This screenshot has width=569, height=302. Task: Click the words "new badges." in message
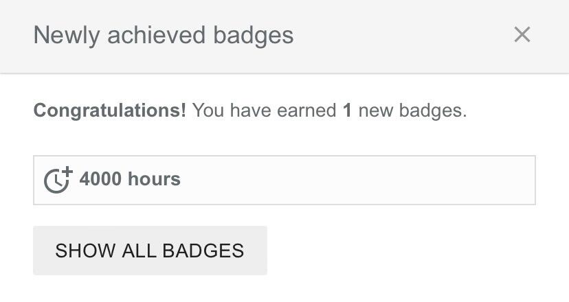(x=412, y=111)
